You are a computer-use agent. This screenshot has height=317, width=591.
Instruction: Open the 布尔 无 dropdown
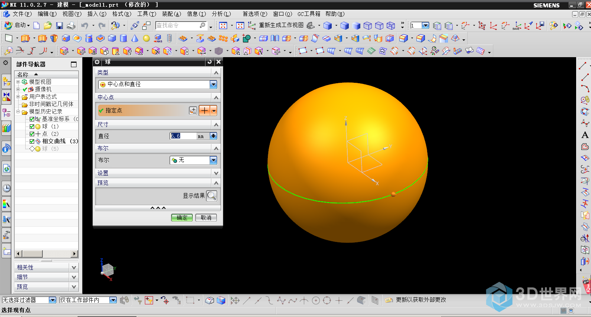[x=213, y=160]
